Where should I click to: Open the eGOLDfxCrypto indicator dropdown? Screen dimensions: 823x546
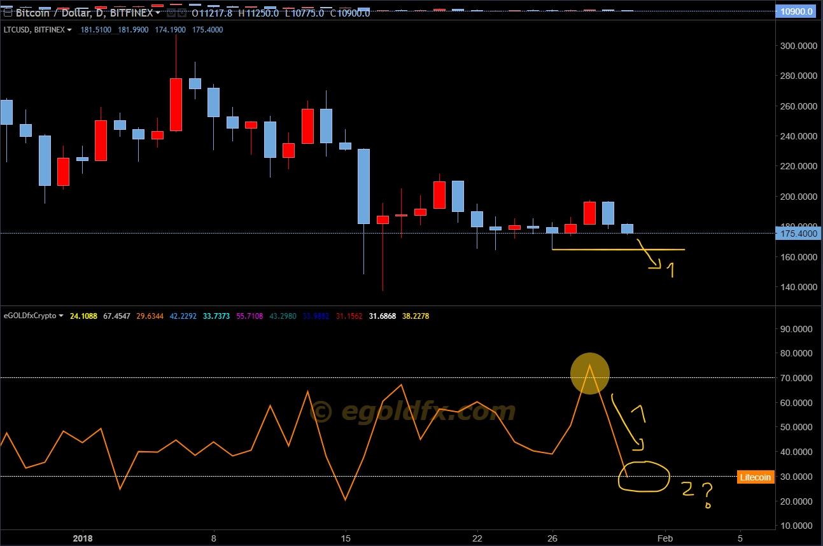click(61, 316)
